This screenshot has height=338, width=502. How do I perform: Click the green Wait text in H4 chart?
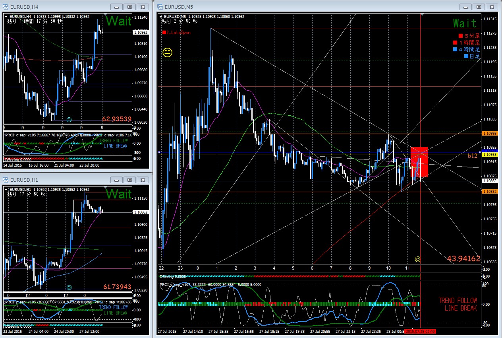pyautogui.click(x=118, y=21)
